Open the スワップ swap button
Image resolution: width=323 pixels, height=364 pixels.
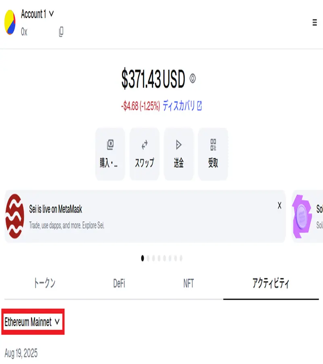pyautogui.click(x=145, y=154)
